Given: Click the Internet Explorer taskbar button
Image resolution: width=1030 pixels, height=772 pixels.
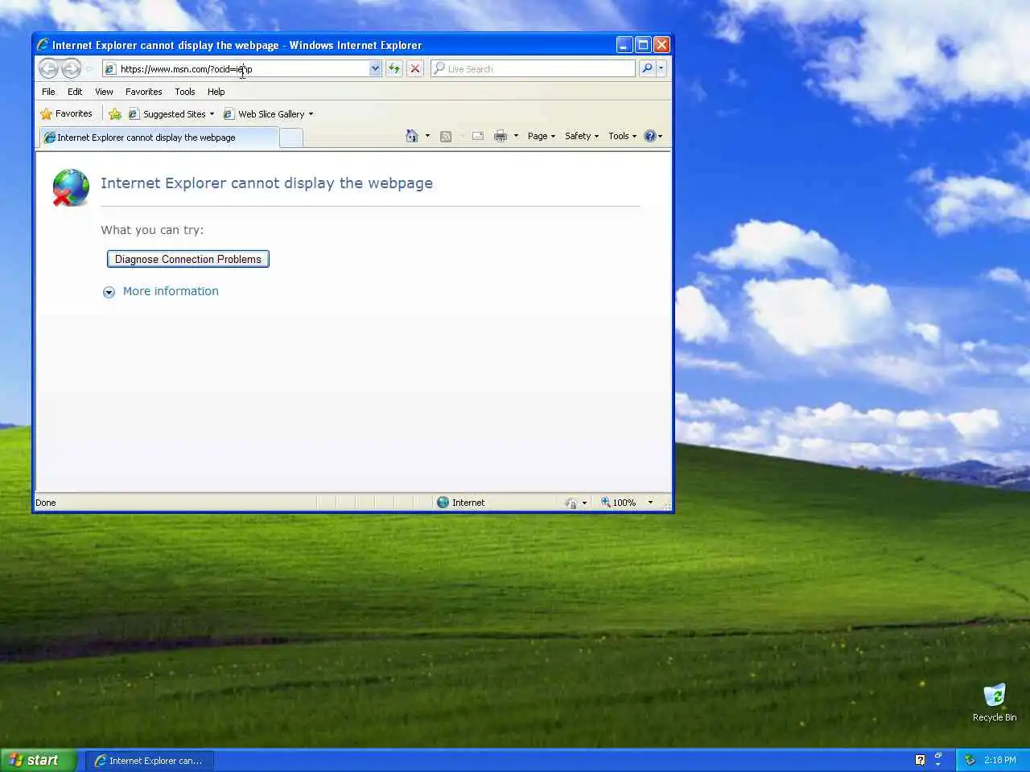Looking at the screenshot, I should pyautogui.click(x=150, y=760).
